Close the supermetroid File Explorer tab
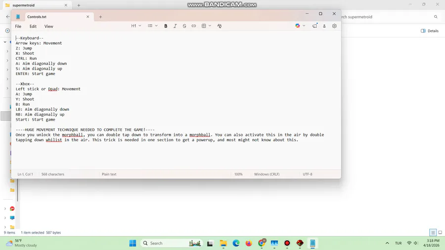The height and width of the screenshot is (250, 445). pos(66,5)
